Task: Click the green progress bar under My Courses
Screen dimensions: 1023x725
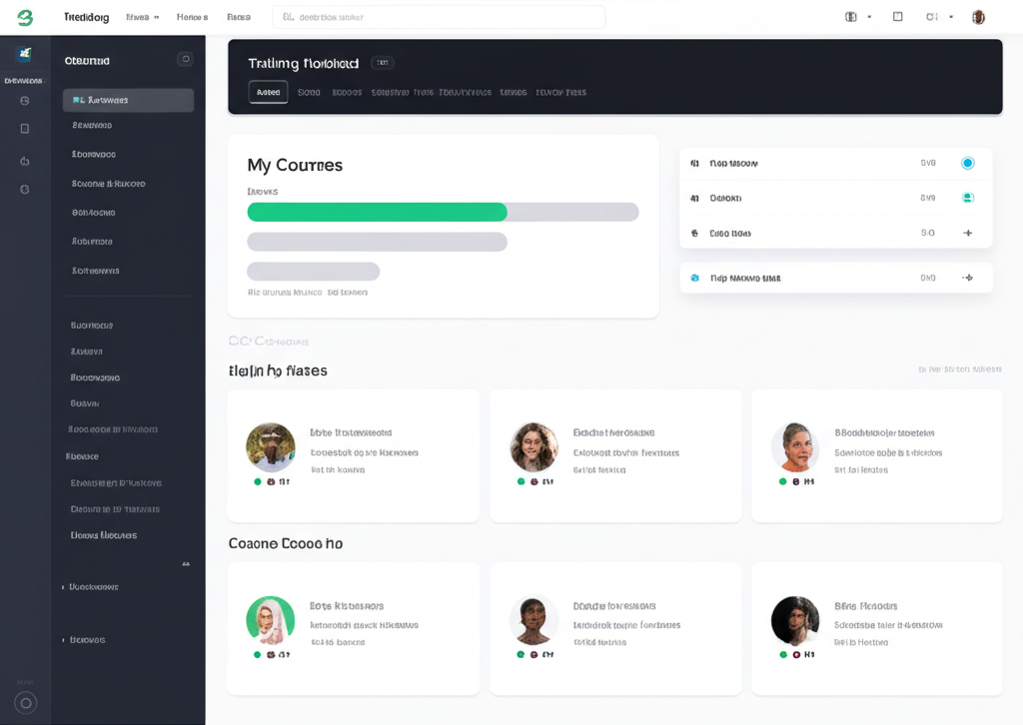Action: 377,212
